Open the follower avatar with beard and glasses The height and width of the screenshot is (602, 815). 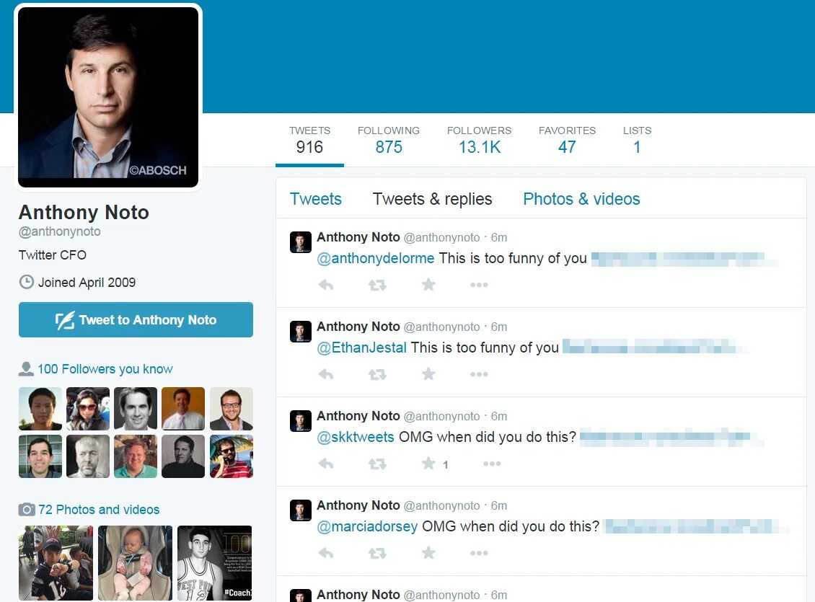[x=232, y=408]
